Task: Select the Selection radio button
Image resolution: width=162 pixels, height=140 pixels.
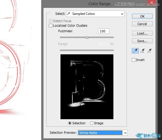Action: [x=70, y=123]
